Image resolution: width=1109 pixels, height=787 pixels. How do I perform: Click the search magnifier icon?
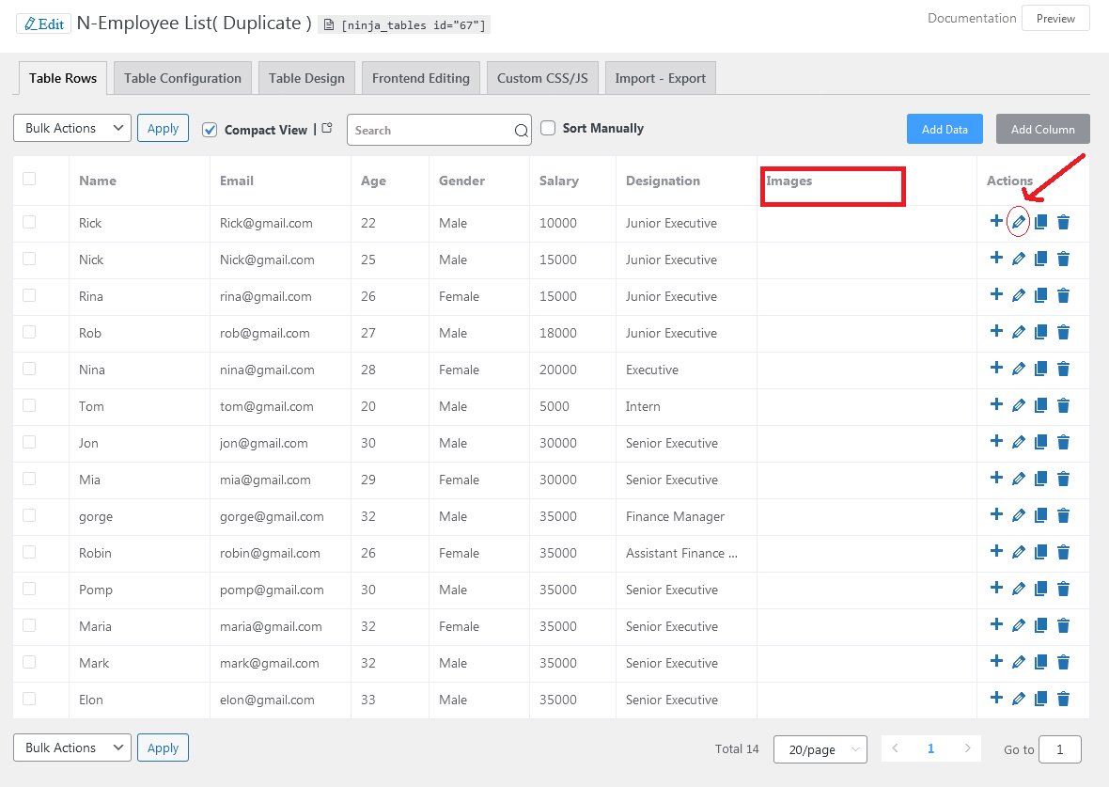coord(521,131)
